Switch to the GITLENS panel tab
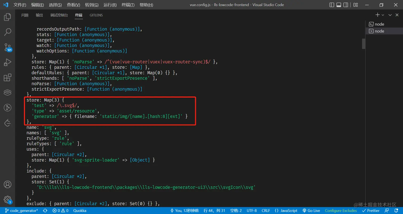Viewport: 403px width, 214px height. point(96,15)
